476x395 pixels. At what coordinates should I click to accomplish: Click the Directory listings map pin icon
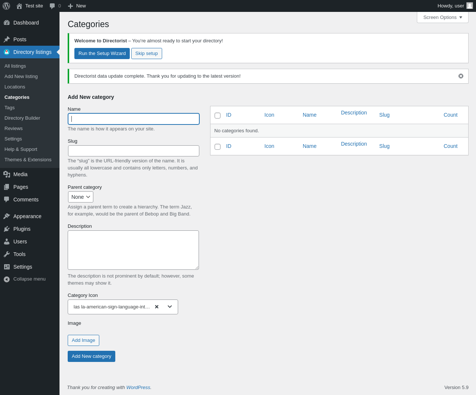[7, 52]
